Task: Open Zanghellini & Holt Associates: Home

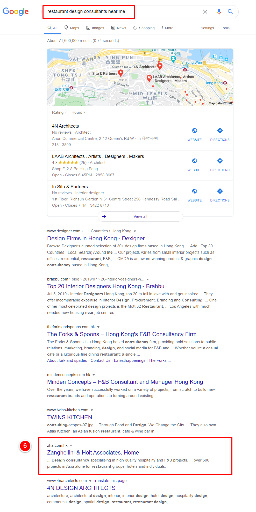Action: (x=93, y=453)
